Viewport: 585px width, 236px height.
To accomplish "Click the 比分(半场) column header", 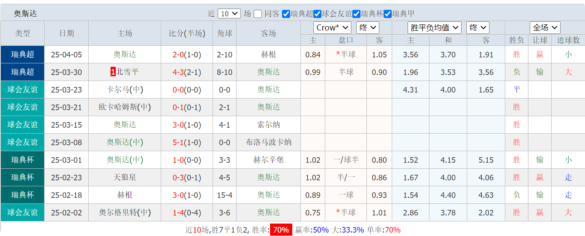I will pyautogui.click(x=187, y=33).
